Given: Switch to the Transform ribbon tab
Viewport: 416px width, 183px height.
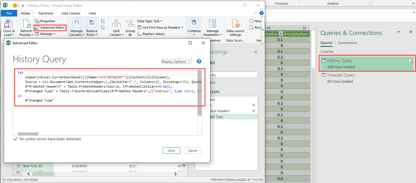Looking at the screenshot, I should tap(45, 13).
